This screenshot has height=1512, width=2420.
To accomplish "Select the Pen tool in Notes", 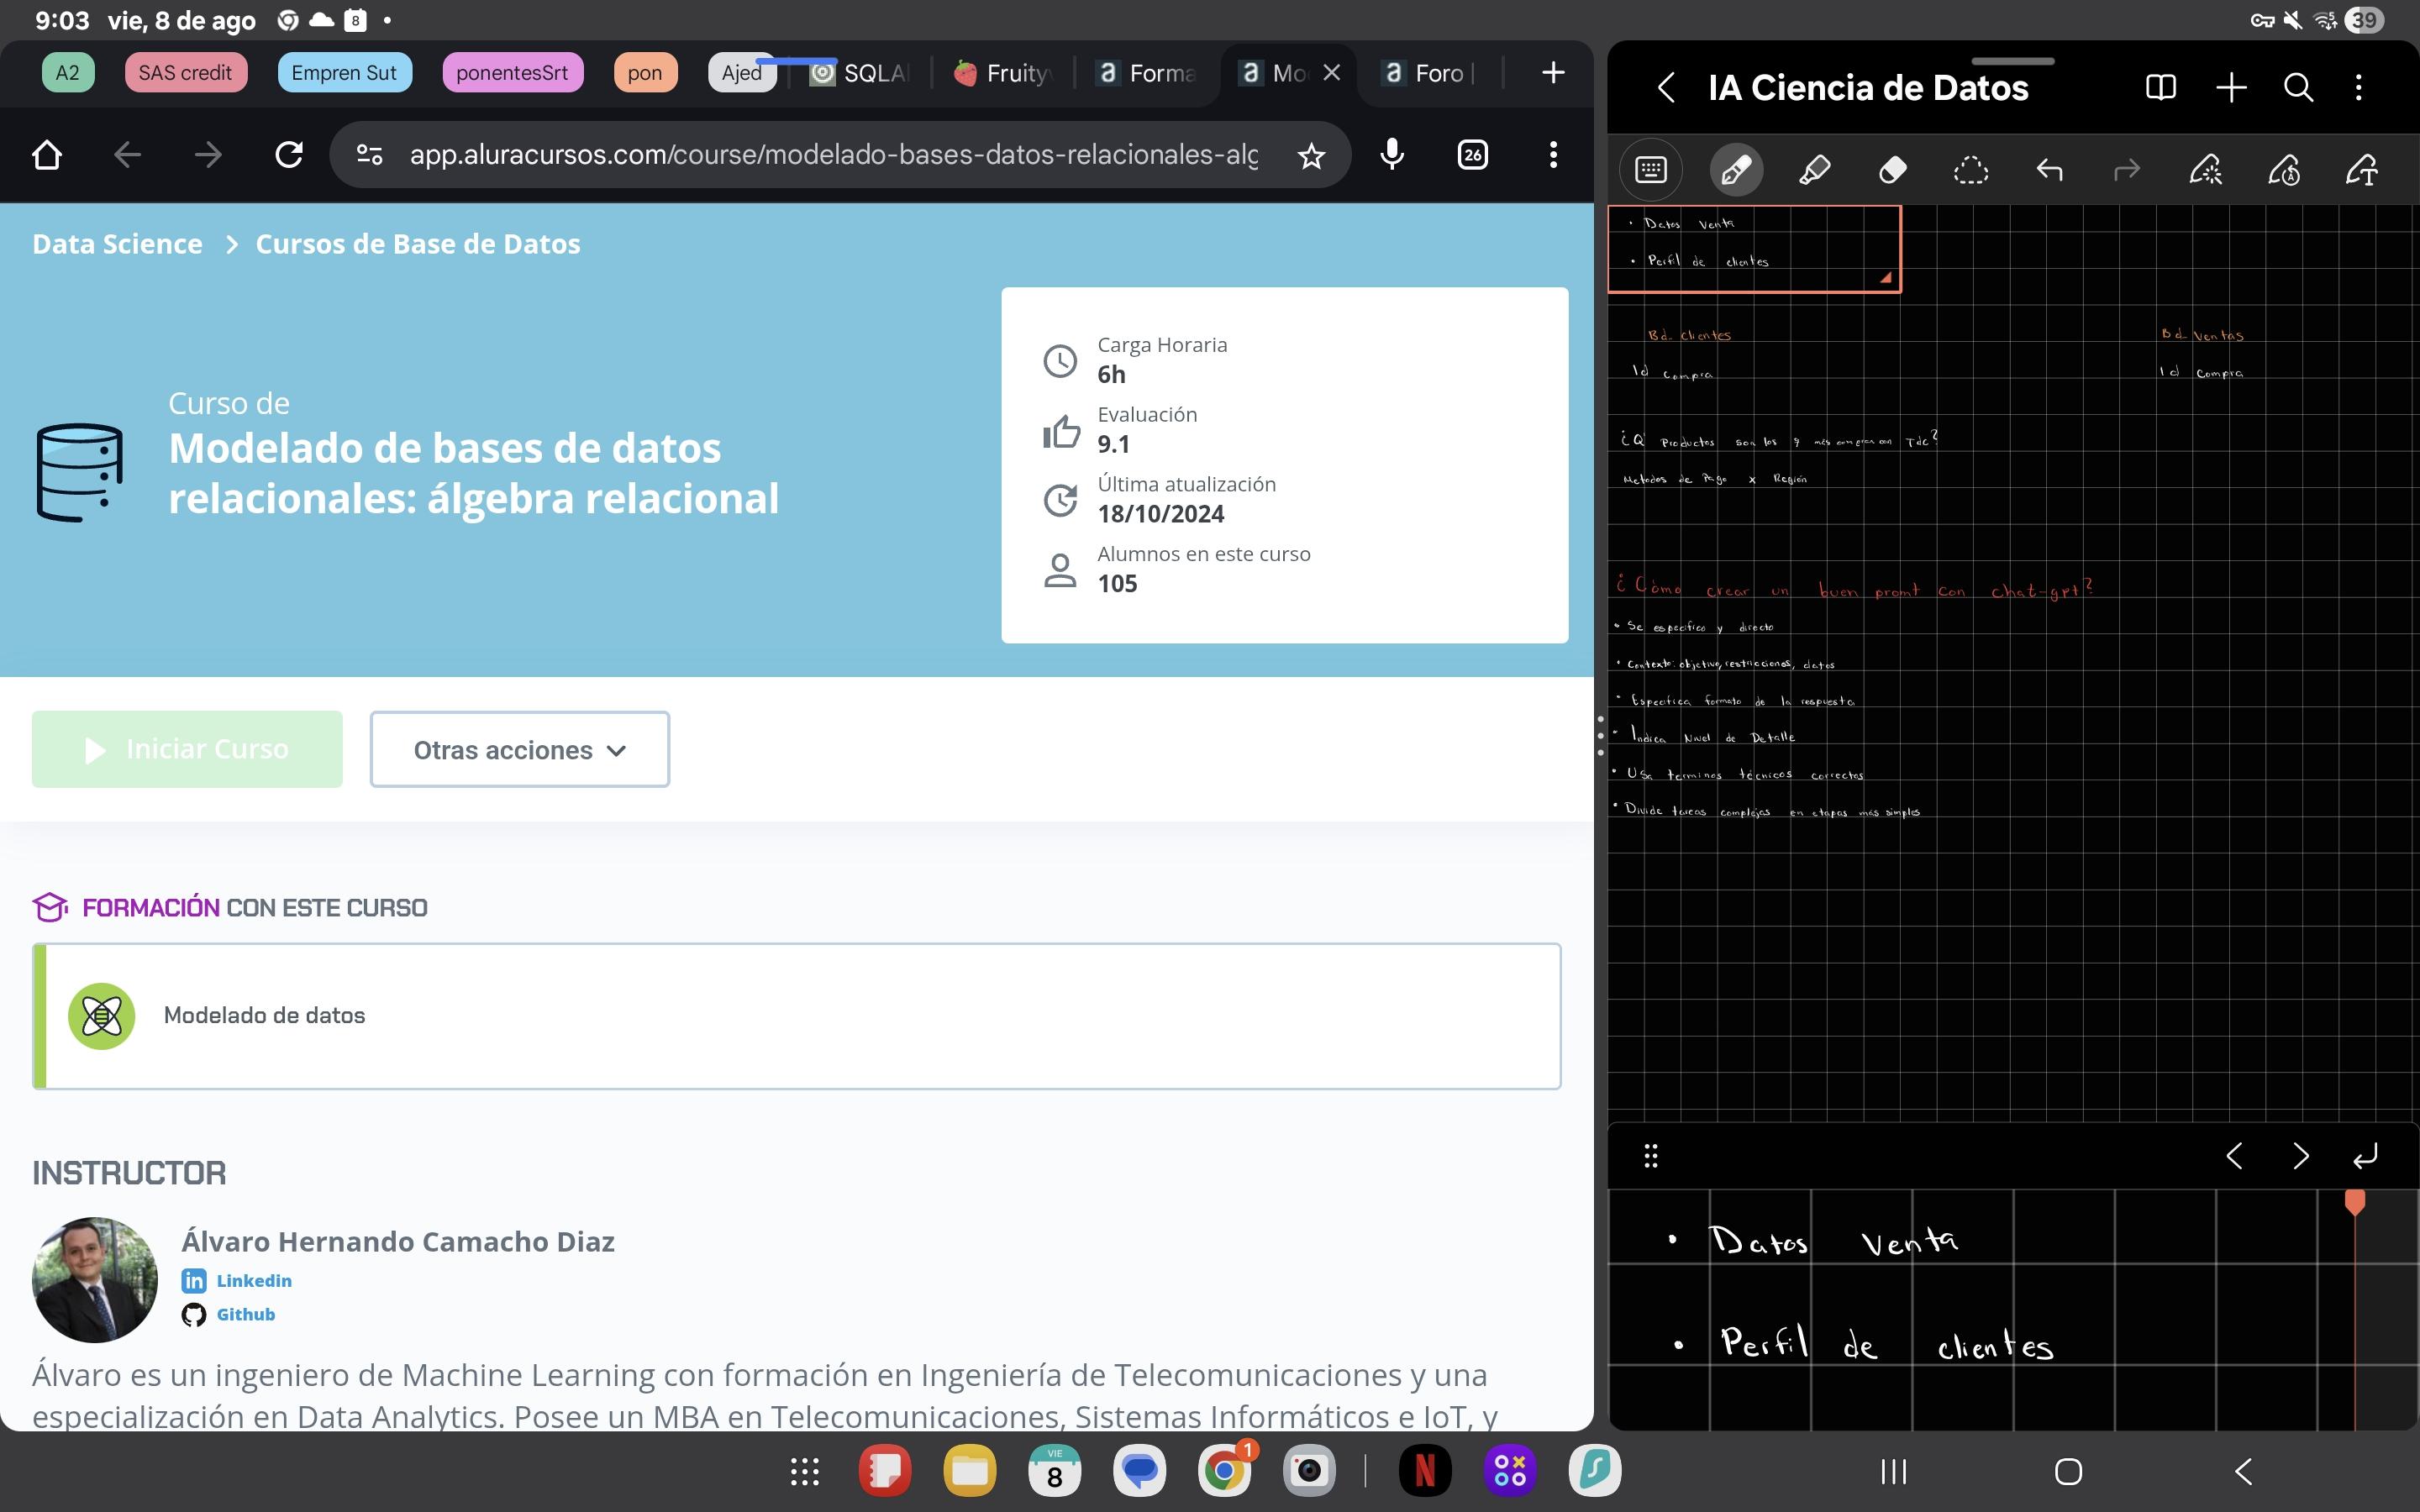I will (x=1736, y=170).
